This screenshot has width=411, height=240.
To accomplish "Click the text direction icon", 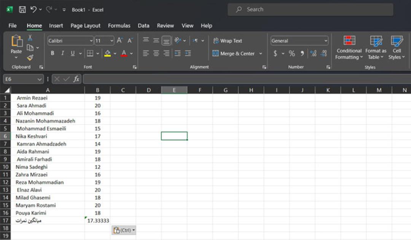I will [x=195, y=41].
